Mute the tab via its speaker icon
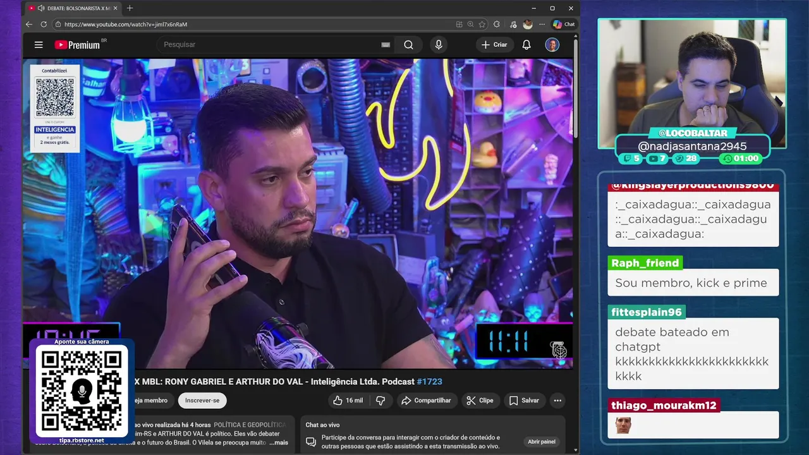809x455 pixels. 41,8
